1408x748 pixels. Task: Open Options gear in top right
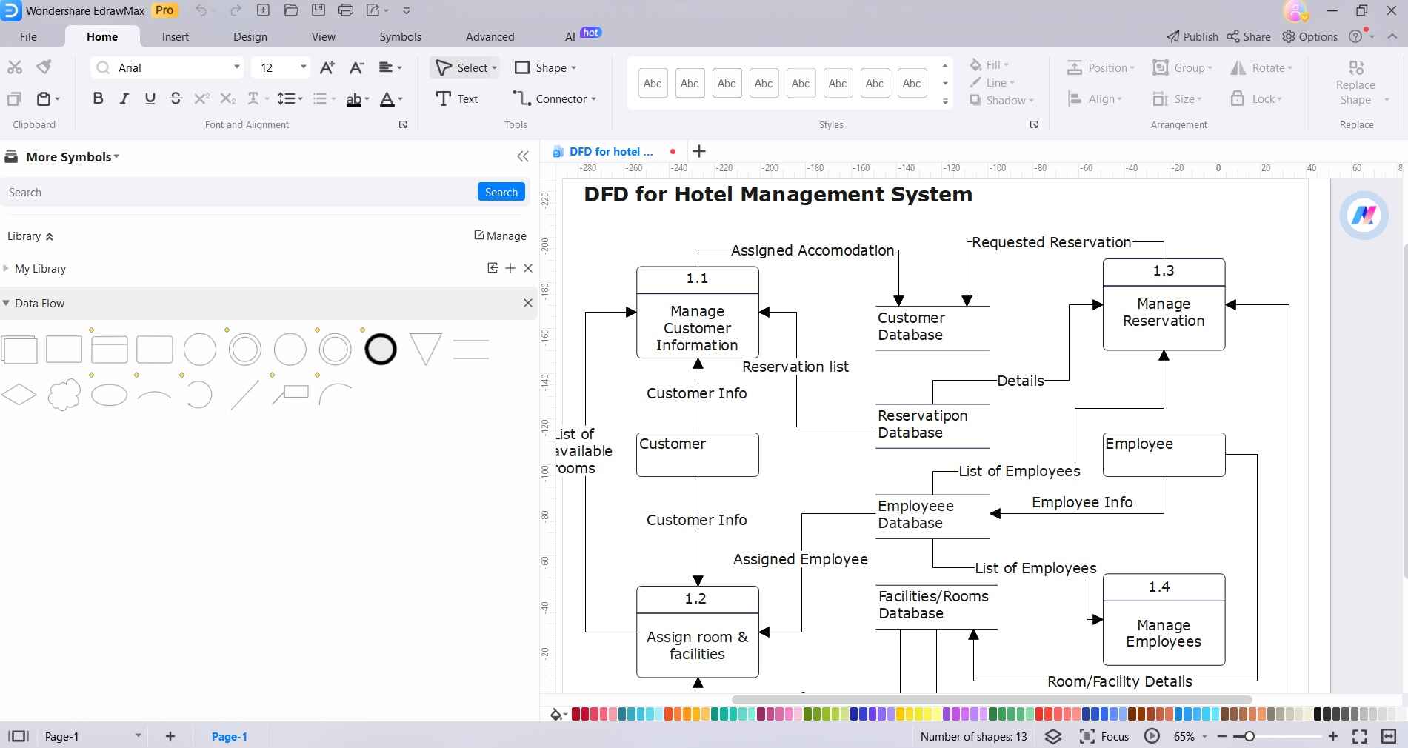1309,36
